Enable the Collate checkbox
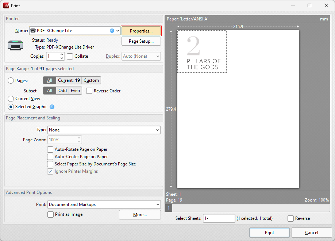 (x=70, y=56)
